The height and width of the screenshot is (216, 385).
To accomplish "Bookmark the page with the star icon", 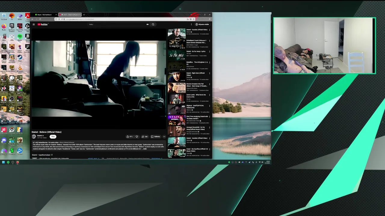I will [x=193, y=19].
